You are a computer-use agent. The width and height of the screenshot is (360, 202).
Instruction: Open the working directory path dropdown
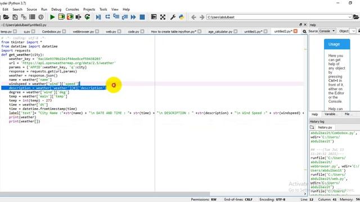pyautogui.click(x=350, y=17)
